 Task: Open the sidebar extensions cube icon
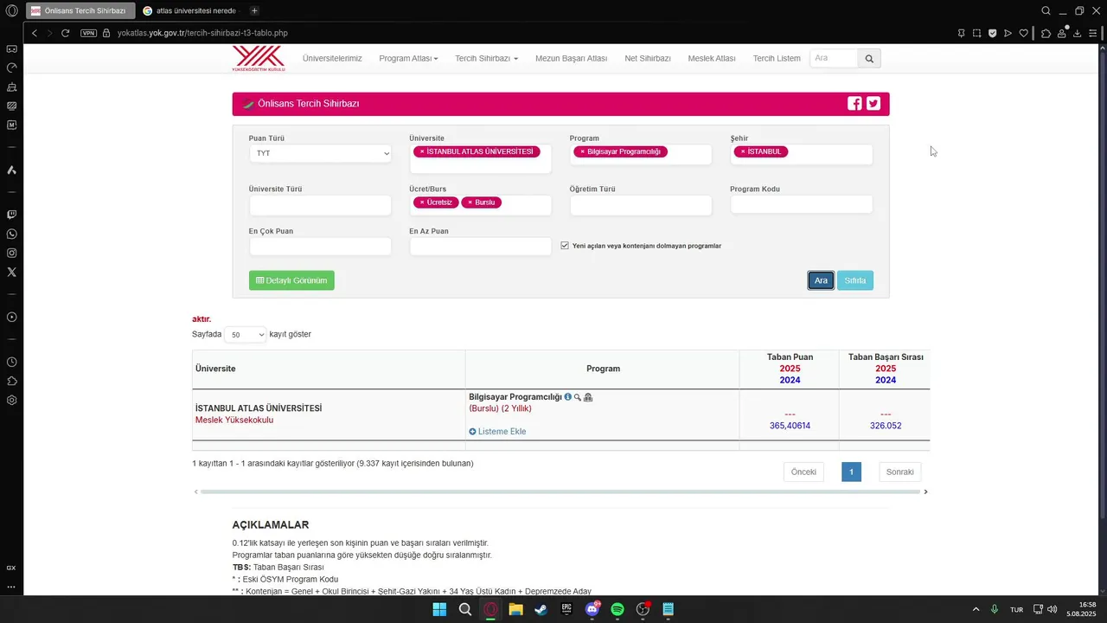point(11,381)
